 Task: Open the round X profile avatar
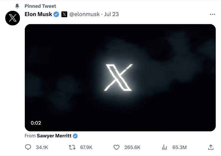click(13, 19)
